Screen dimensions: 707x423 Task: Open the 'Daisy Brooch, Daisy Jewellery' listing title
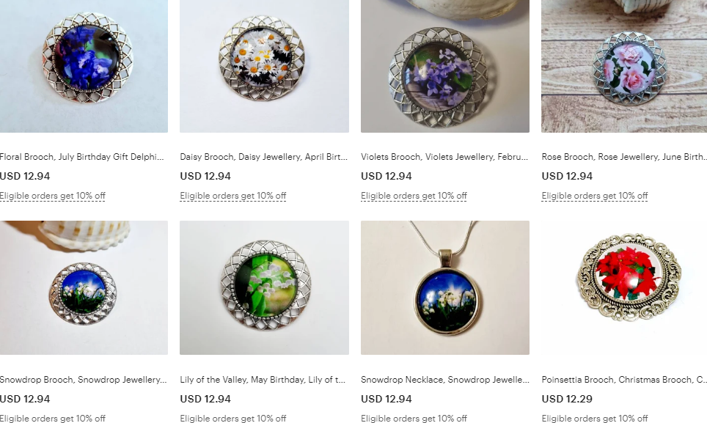click(x=264, y=157)
